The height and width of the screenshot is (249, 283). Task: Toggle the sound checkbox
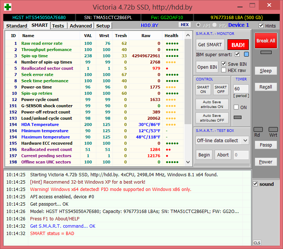[x=255, y=184]
